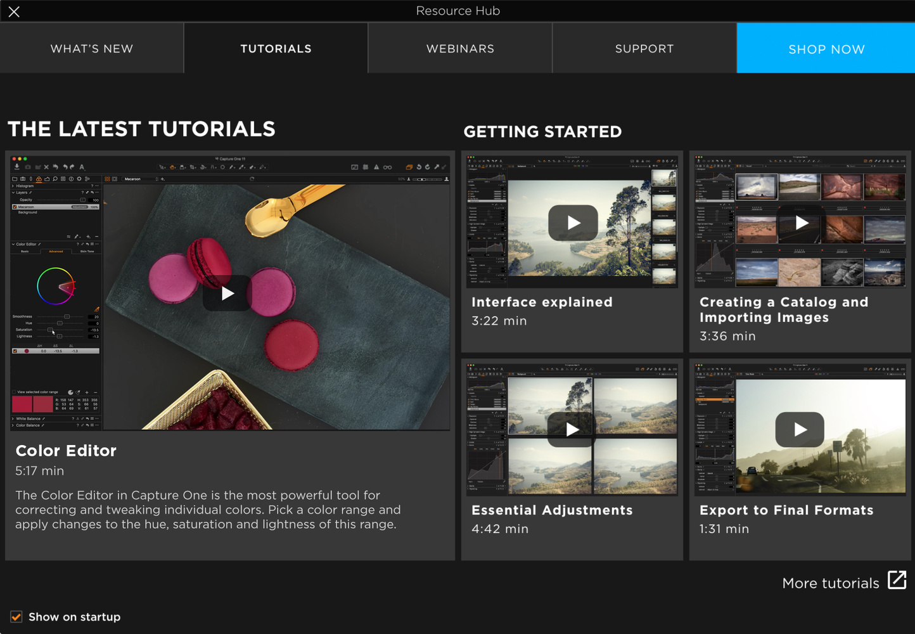This screenshot has height=634, width=915.
Task: Play the Creating a Catalog video
Action: click(801, 223)
